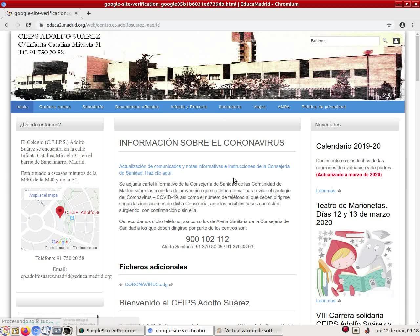This screenshot has height=336, width=420.
Task: Launch Chromium from the taskbar launcher
Action: point(36,331)
